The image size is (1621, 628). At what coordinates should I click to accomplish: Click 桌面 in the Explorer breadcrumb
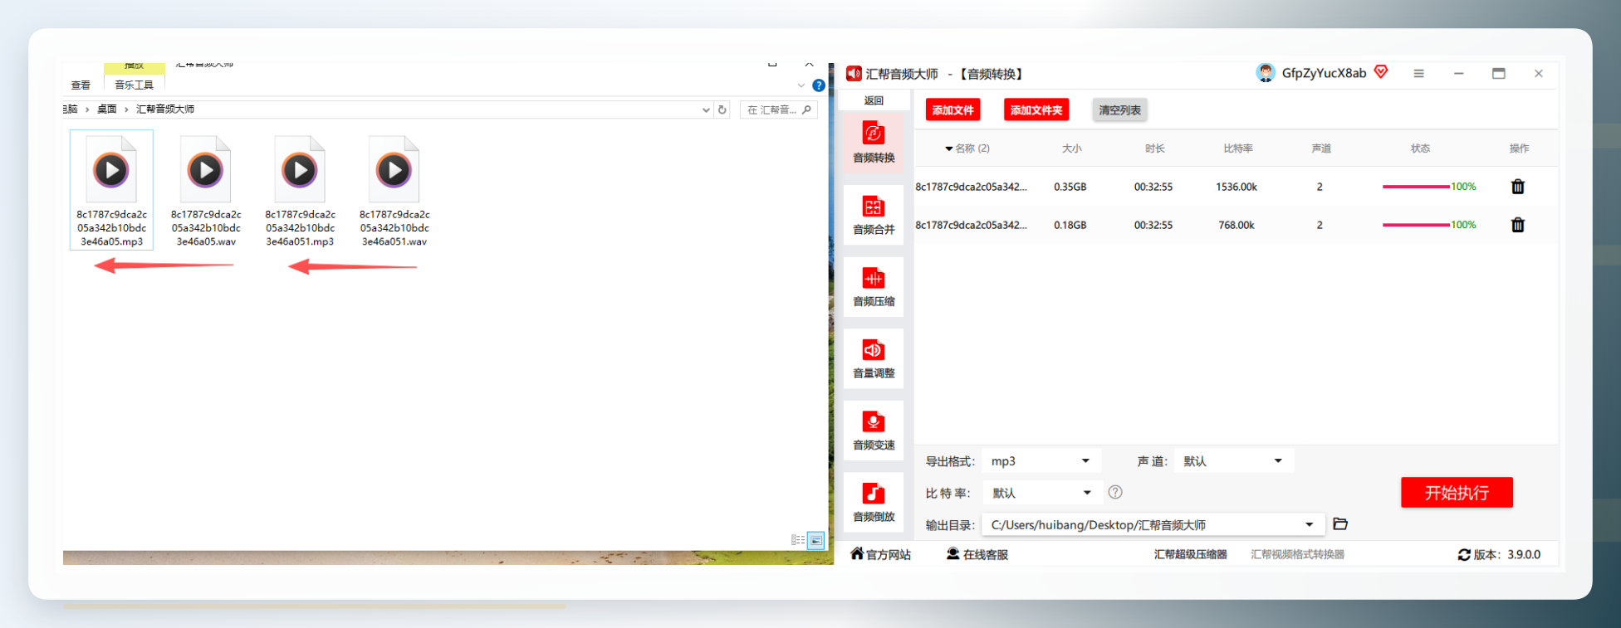106,110
